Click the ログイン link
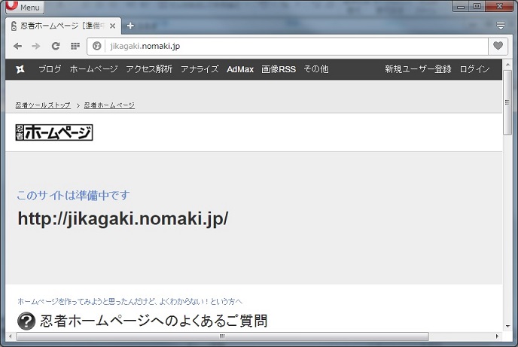 tap(475, 69)
